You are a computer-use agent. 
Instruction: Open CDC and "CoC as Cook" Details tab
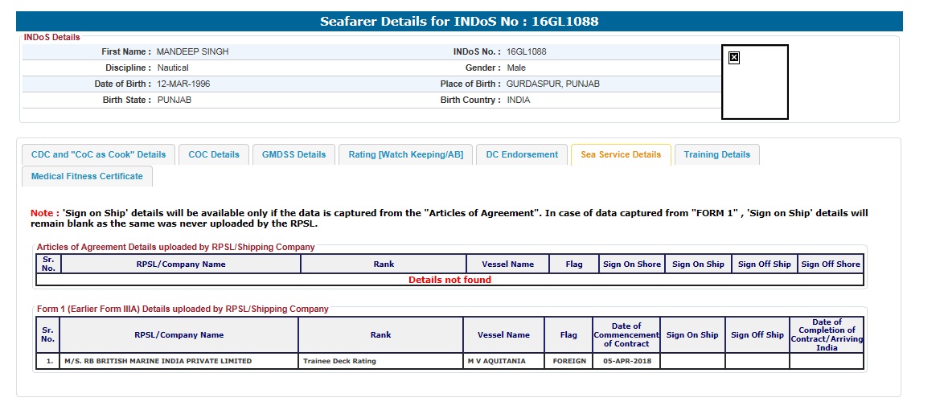pyautogui.click(x=98, y=154)
